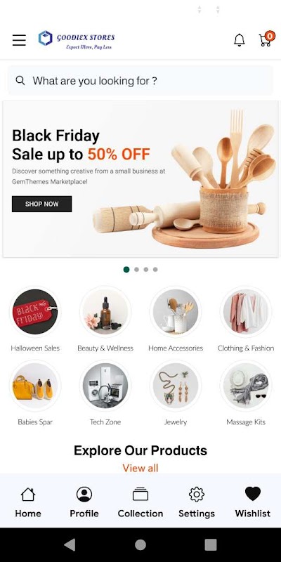Image resolution: width=281 pixels, height=562 pixels.
Task: Open the Halloween Sales category
Action: tap(35, 319)
